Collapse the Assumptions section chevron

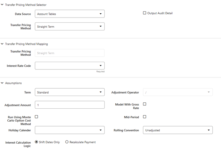[2, 83]
